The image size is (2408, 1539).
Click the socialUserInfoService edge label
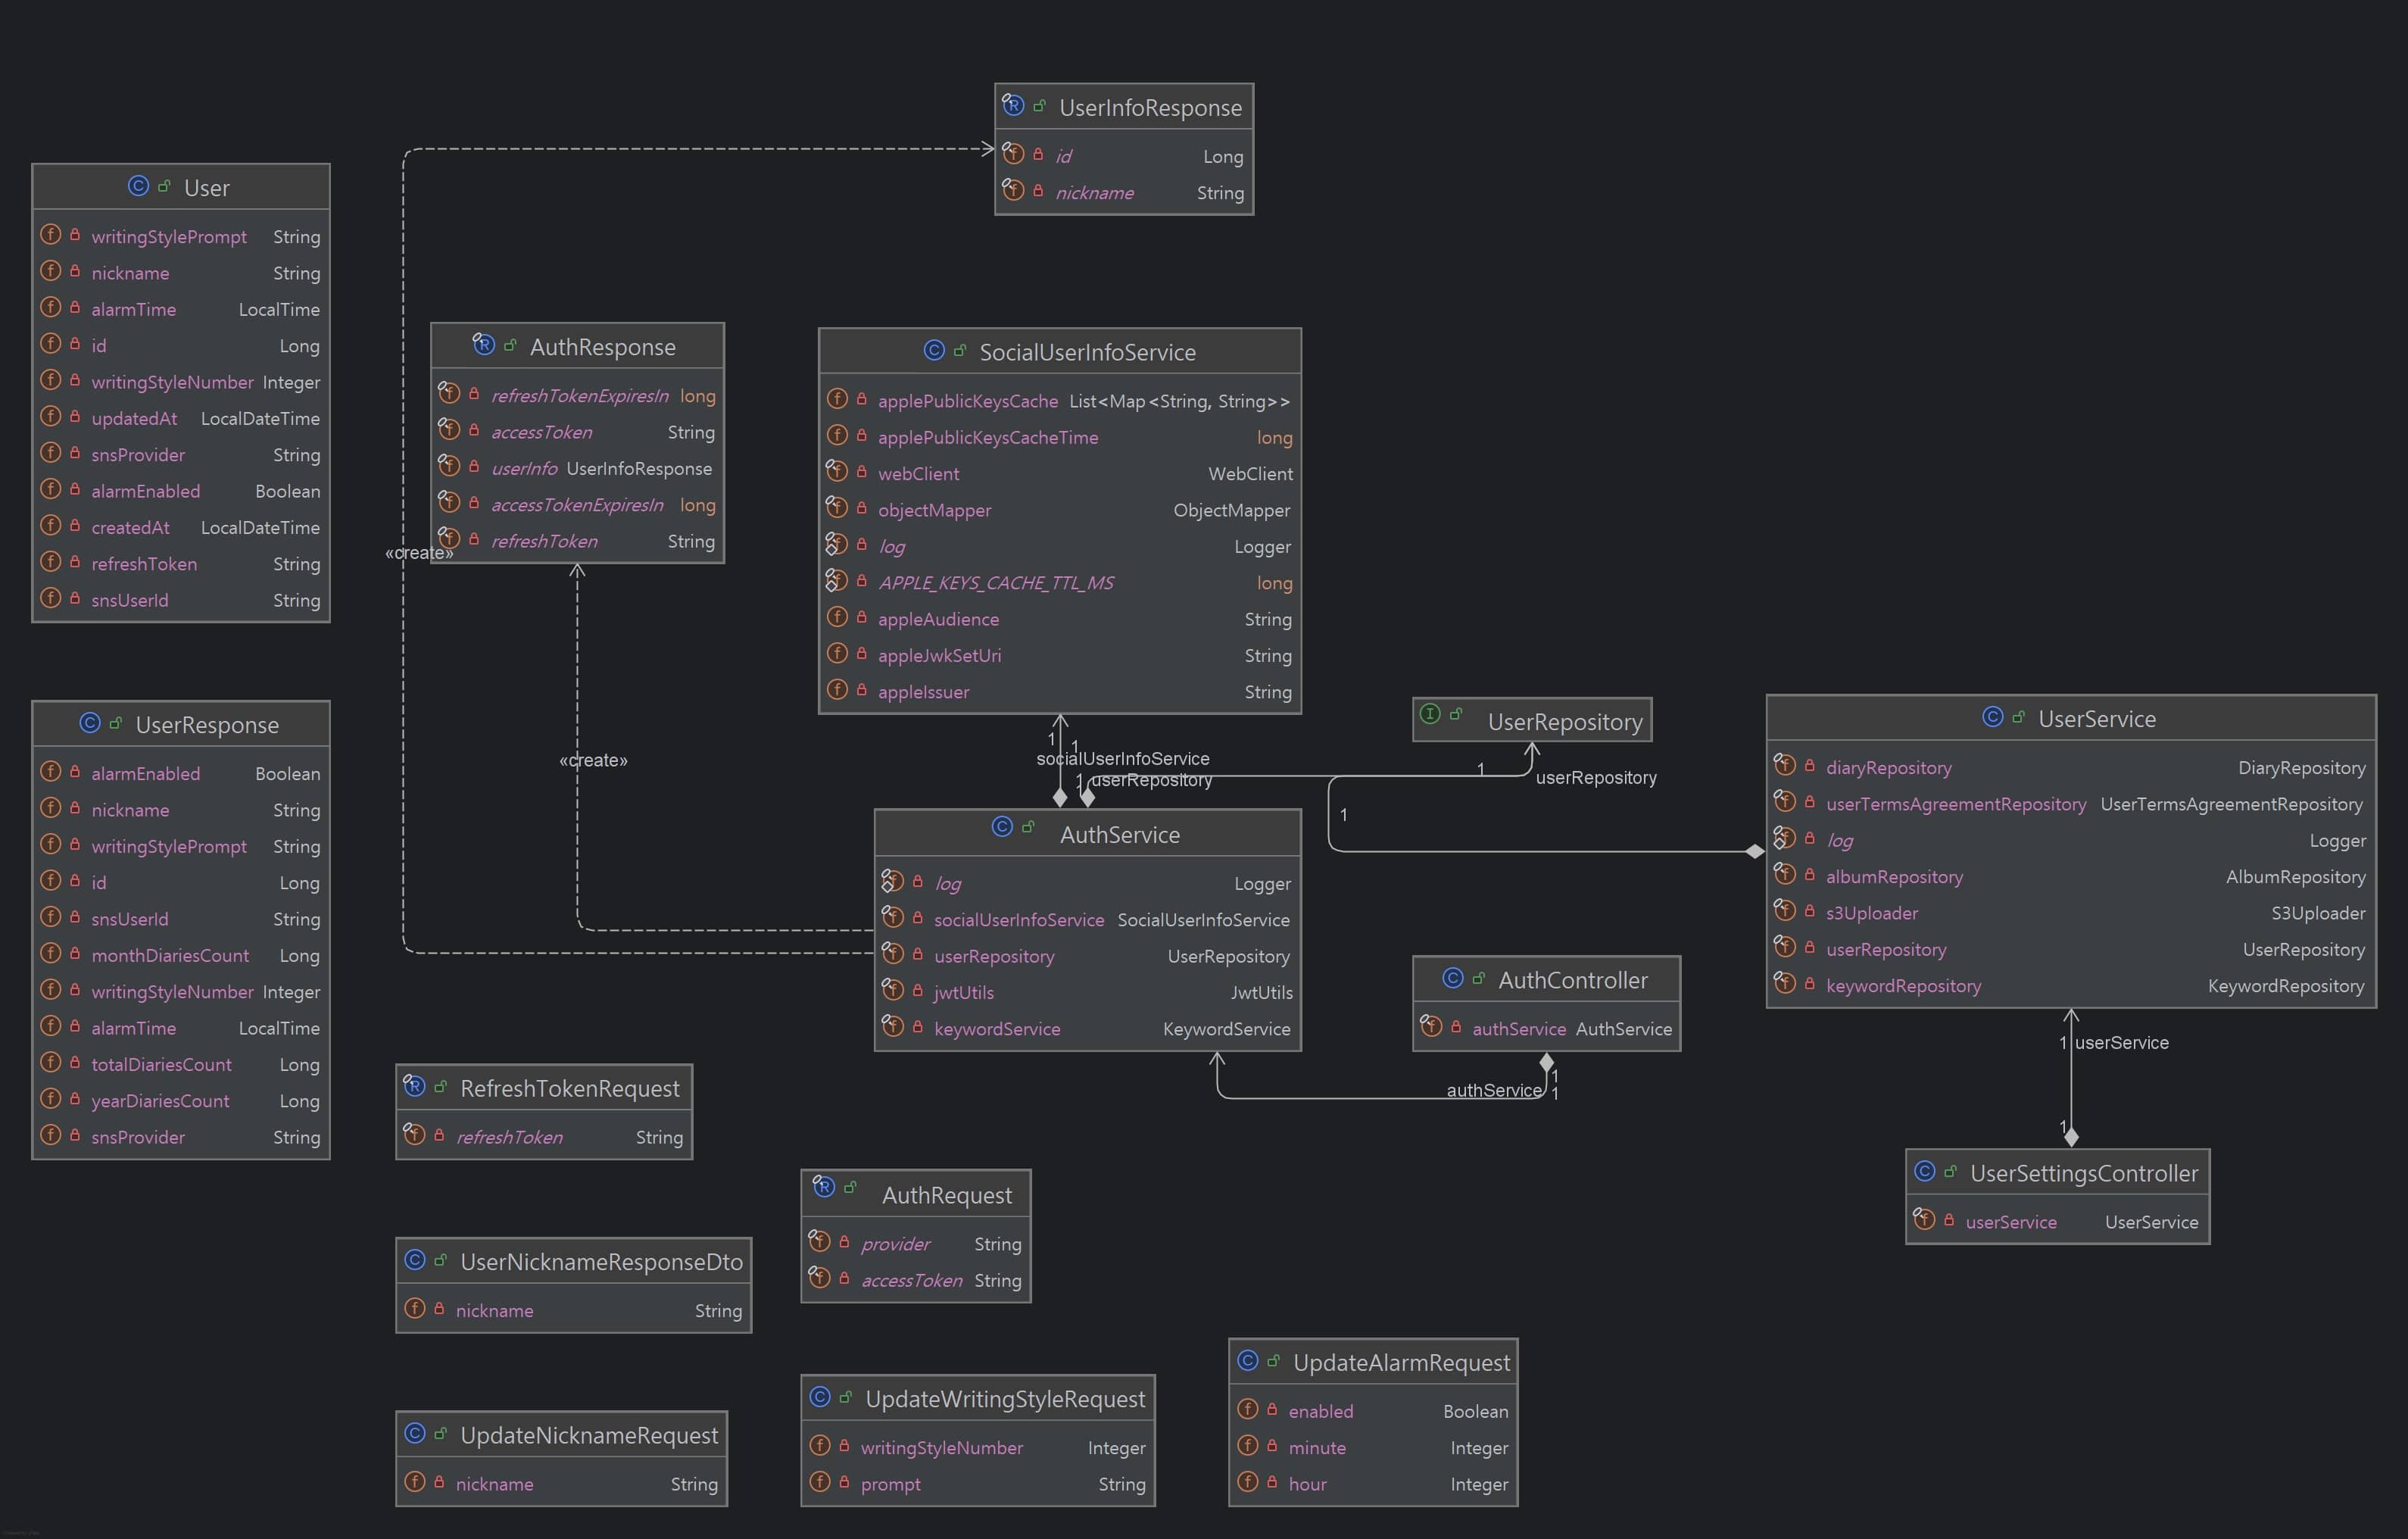click(1123, 758)
